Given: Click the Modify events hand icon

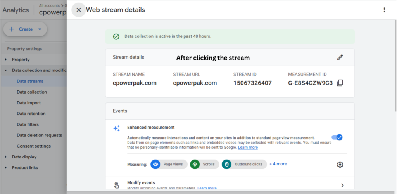Looking at the screenshot, I should pyautogui.click(x=116, y=185).
